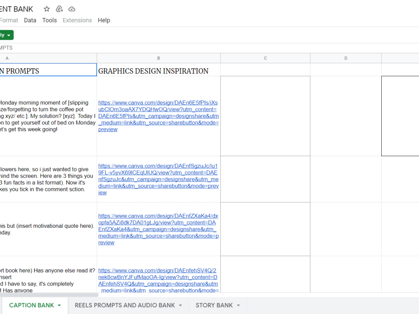Open the Format menu
The width and height of the screenshot is (419, 314).
click(9, 20)
